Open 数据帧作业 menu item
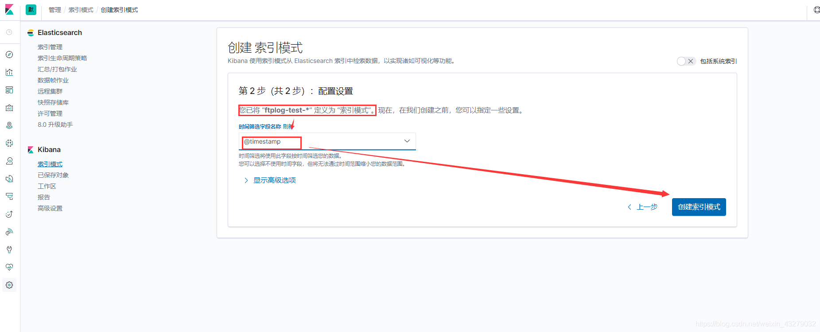 tap(53, 80)
